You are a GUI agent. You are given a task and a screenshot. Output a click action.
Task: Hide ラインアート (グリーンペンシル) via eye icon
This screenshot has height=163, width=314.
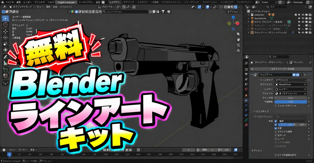click(x=303, y=32)
